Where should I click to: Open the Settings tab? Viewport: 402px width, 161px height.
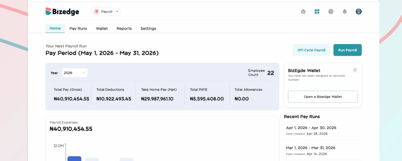click(148, 29)
